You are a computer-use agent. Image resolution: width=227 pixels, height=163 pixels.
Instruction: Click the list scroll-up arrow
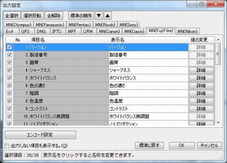coord(218,39)
